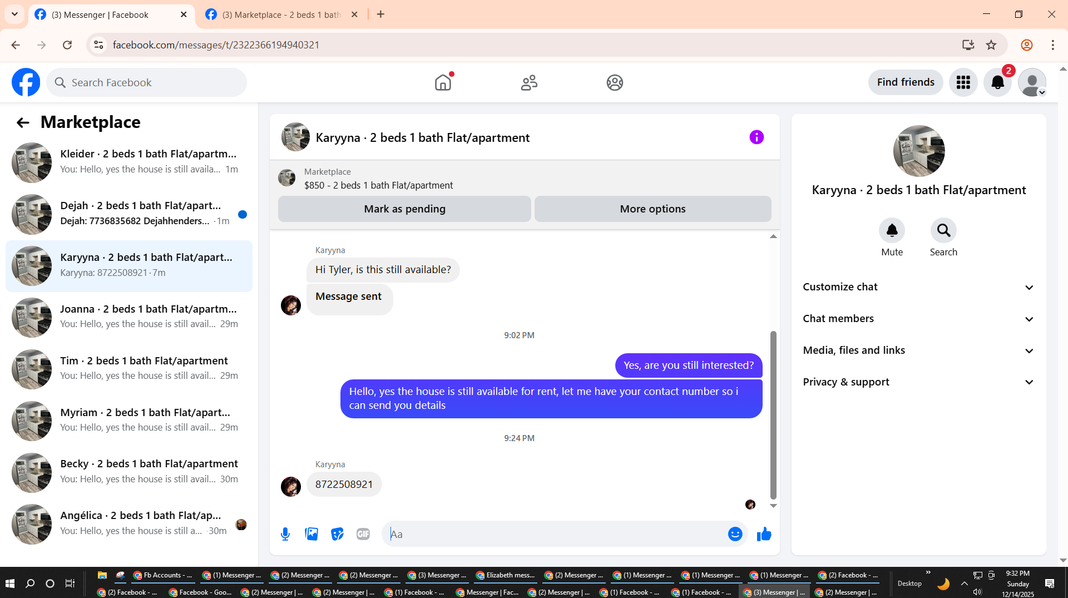This screenshot has height=598, width=1068.
Task: Open the Fb Accounts taskbar window
Action: [162, 575]
